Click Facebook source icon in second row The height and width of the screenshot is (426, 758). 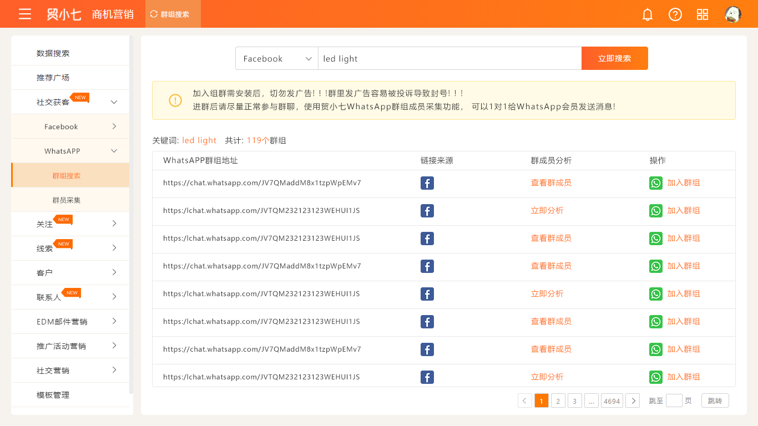coord(427,211)
